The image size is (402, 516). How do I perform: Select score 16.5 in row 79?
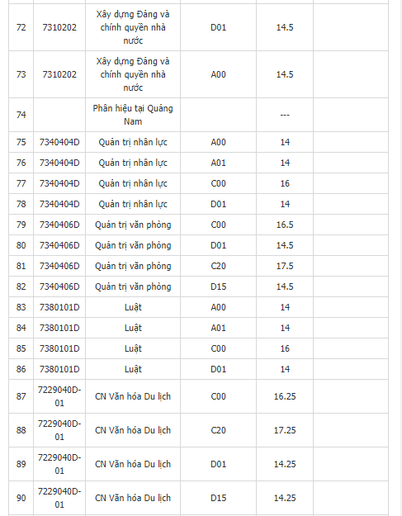pos(285,225)
